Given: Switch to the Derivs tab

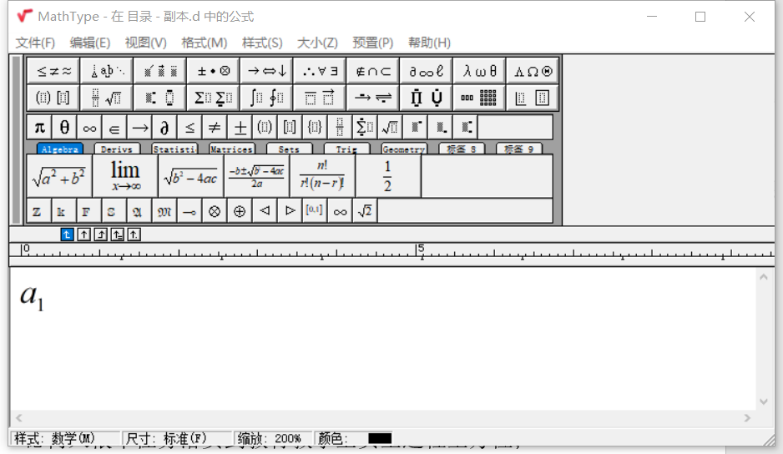Looking at the screenshot, I should pyautogui.click(x=117, y=149).
